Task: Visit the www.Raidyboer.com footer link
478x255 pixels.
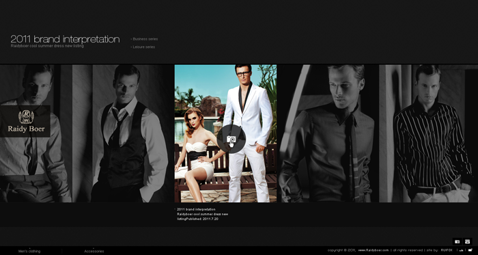Action: coord(374,250)
